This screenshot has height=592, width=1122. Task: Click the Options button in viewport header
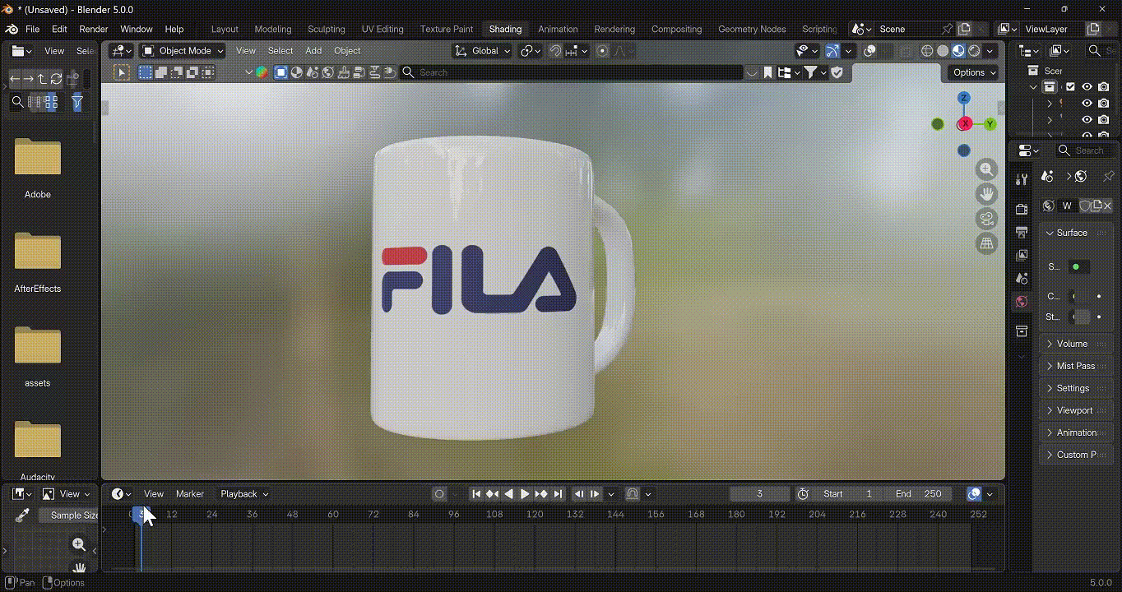[x=975, y=72]
